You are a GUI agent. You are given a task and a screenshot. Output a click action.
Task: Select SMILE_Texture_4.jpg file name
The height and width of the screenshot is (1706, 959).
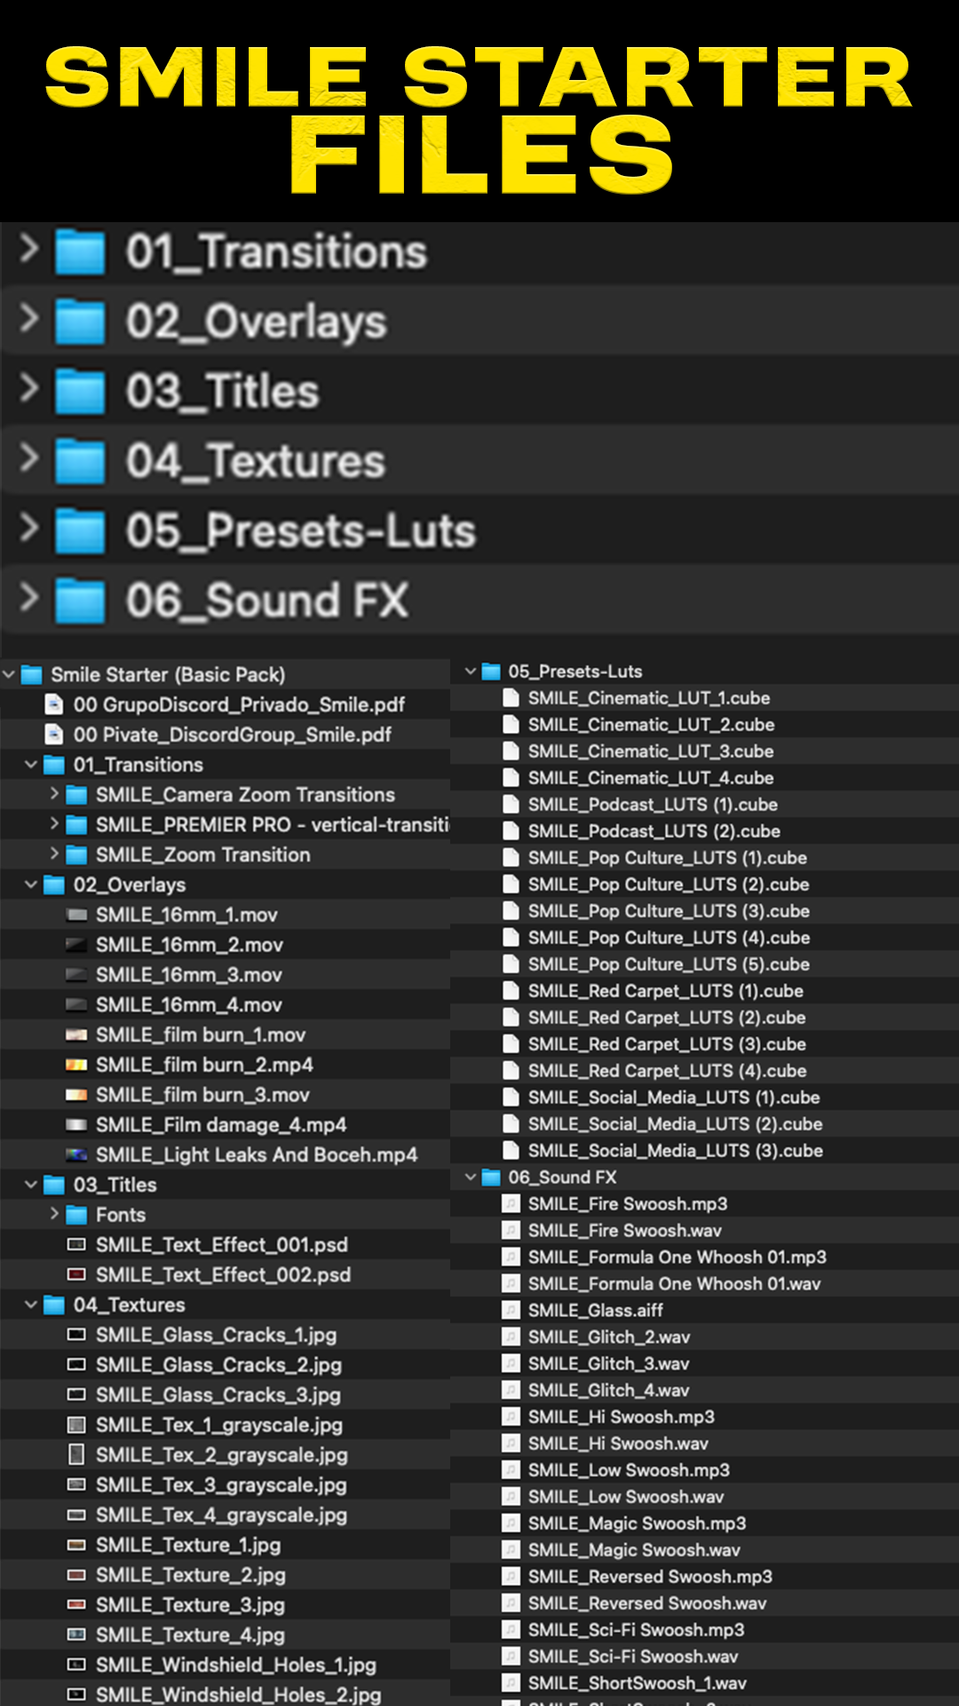tap(191, 1635)
